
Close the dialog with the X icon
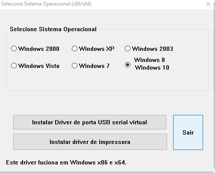(x=208, y=4)
